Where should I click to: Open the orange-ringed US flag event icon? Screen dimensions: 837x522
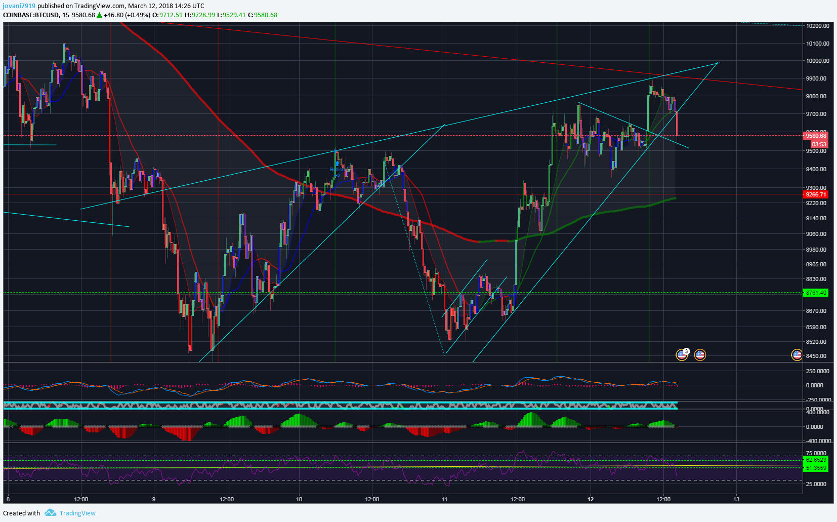[x=700, y=354]
